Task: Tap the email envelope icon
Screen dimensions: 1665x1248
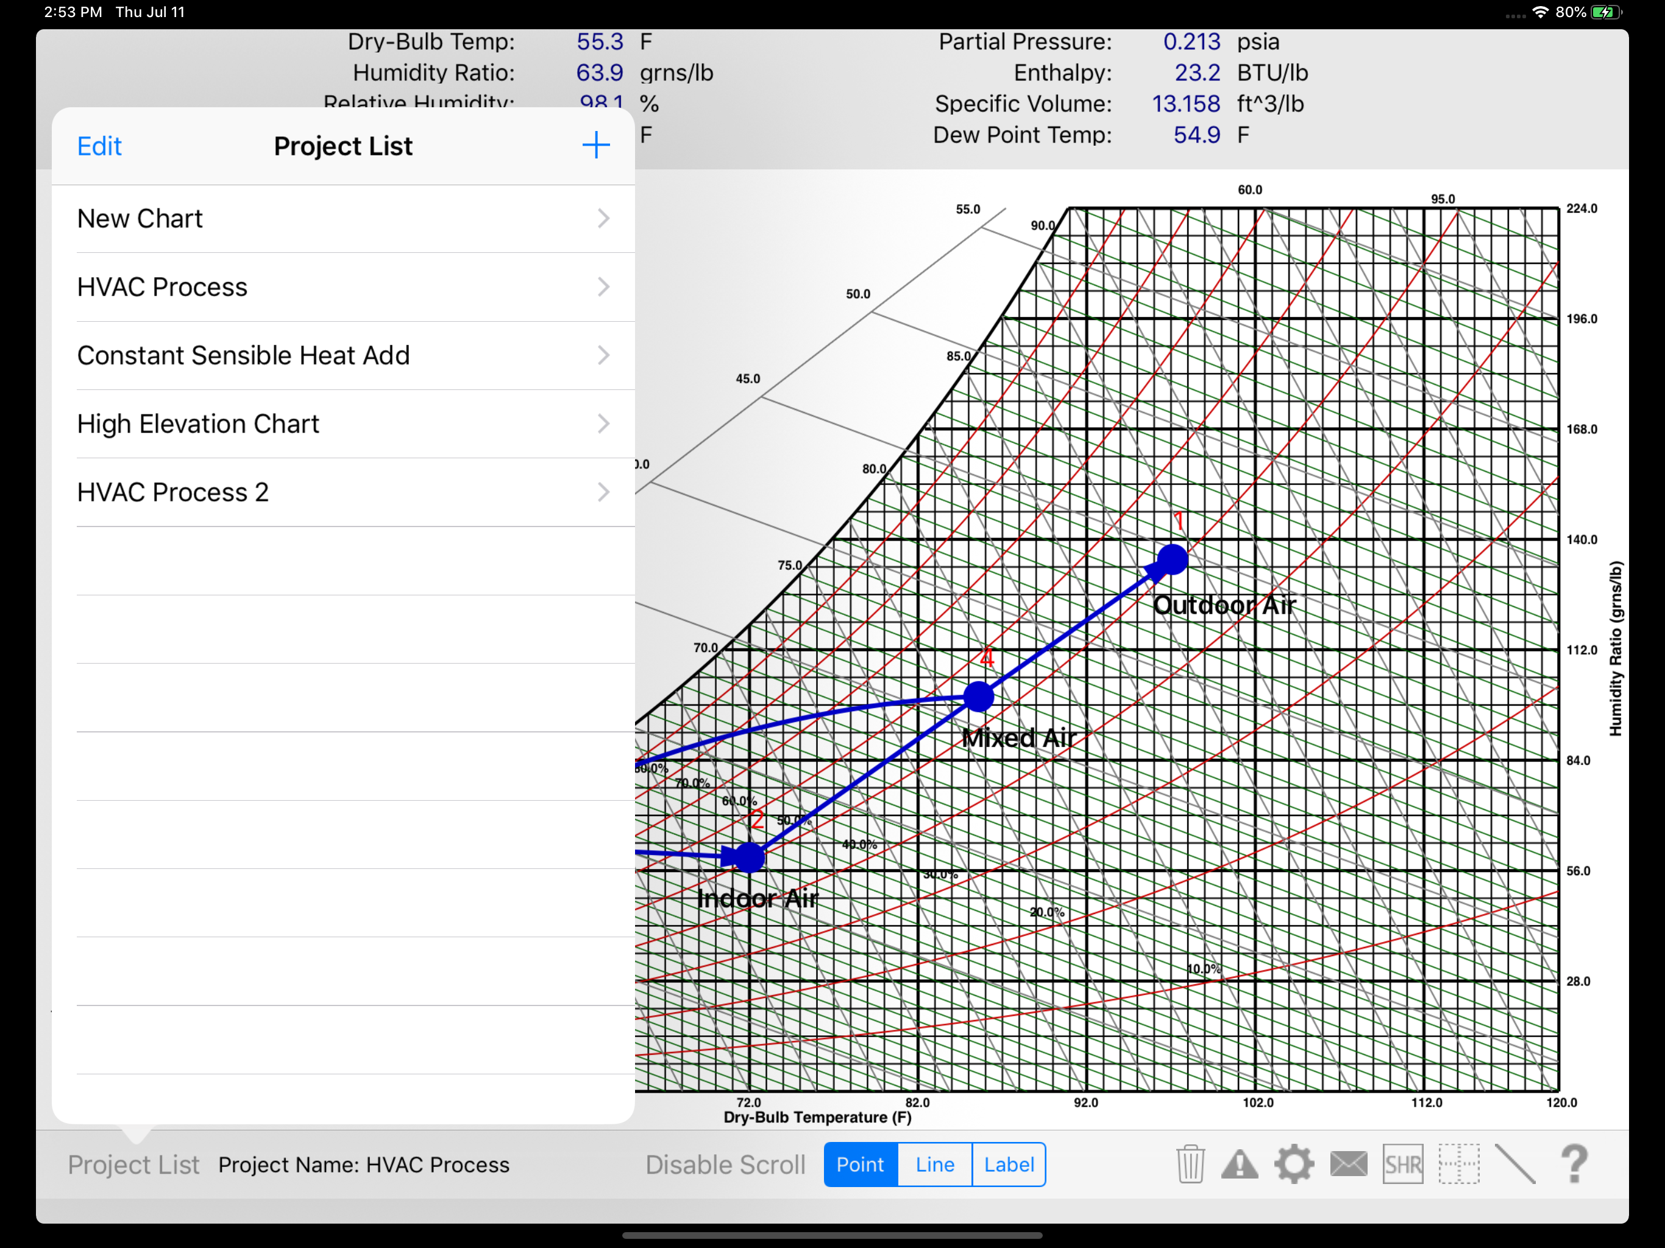Action: pyautogui.click(x=1348, y=1164)
